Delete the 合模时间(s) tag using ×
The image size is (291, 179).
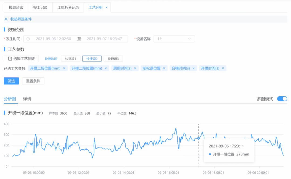pos(193,68)
